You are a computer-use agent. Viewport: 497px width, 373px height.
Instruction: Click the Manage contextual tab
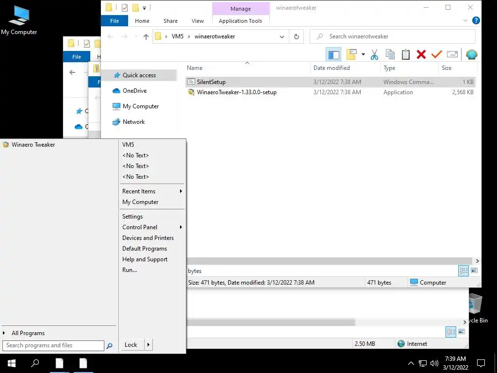241,9
